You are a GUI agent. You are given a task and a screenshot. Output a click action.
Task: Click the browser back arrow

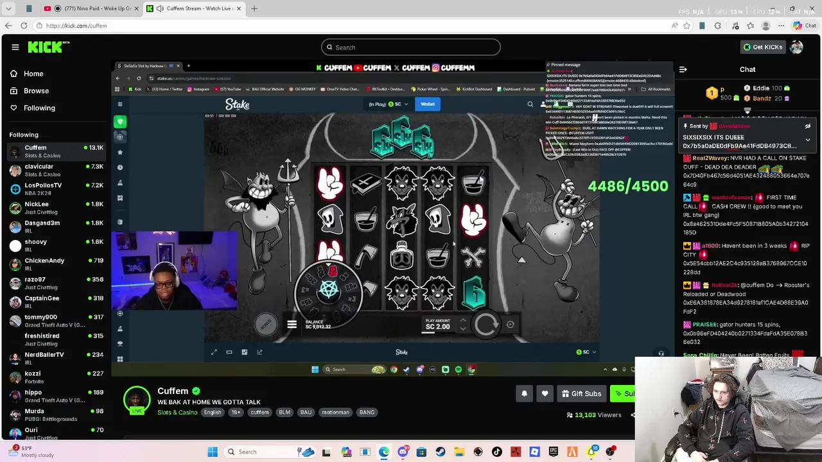coord(8,26)
